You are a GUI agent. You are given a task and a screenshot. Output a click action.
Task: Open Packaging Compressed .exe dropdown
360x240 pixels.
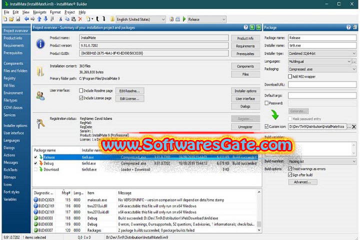point(322,69)
